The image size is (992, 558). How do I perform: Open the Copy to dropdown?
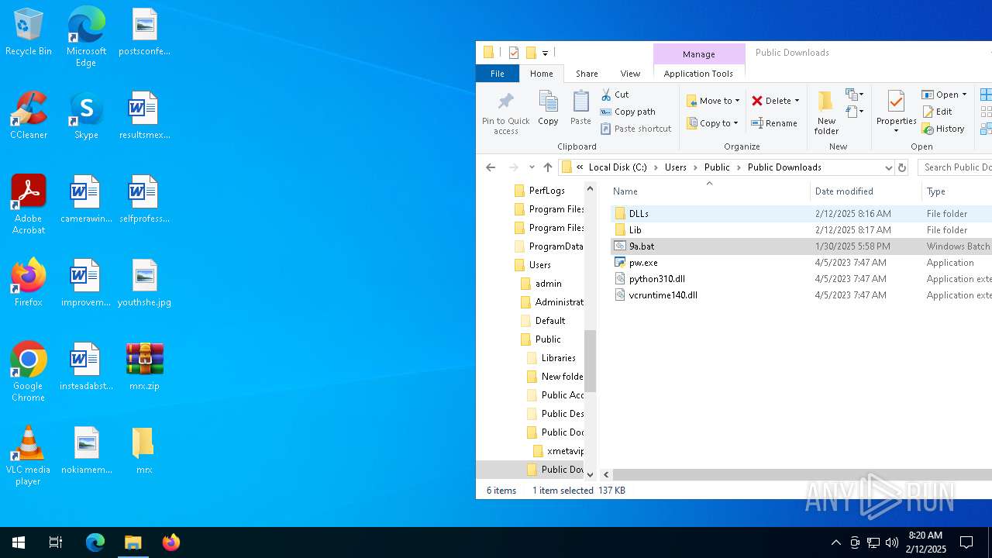pyautogui.click(x=713, y=123)
